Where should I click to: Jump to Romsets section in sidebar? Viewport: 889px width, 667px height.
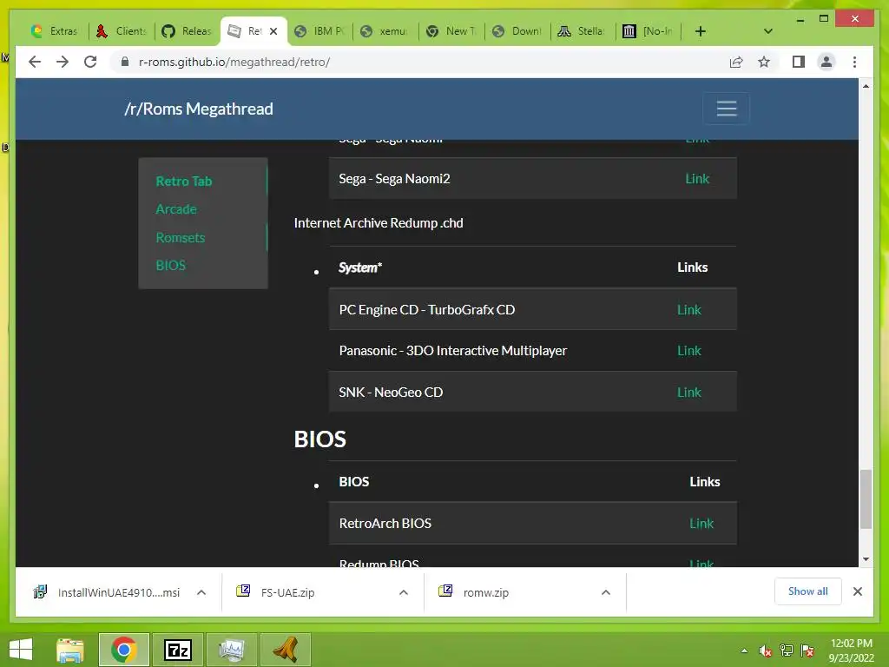(181, 237)
